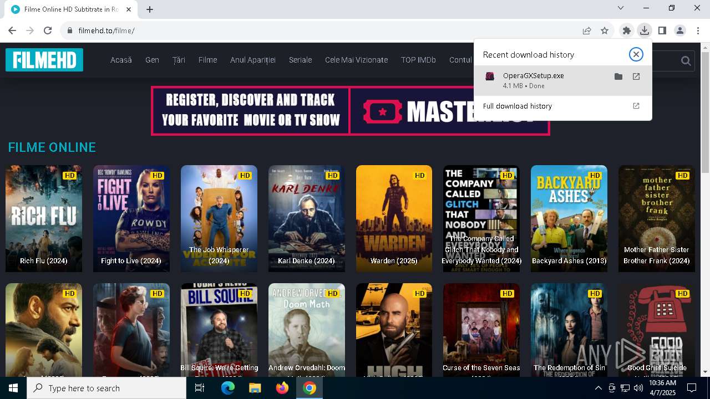This screenshot has height=399, width=710.
Task: Toggle the browser side panel
Action: click(x=662, y=30)
